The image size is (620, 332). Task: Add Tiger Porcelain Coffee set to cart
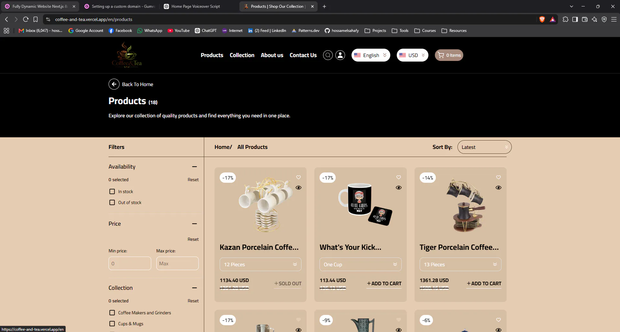tap(484, 284)
